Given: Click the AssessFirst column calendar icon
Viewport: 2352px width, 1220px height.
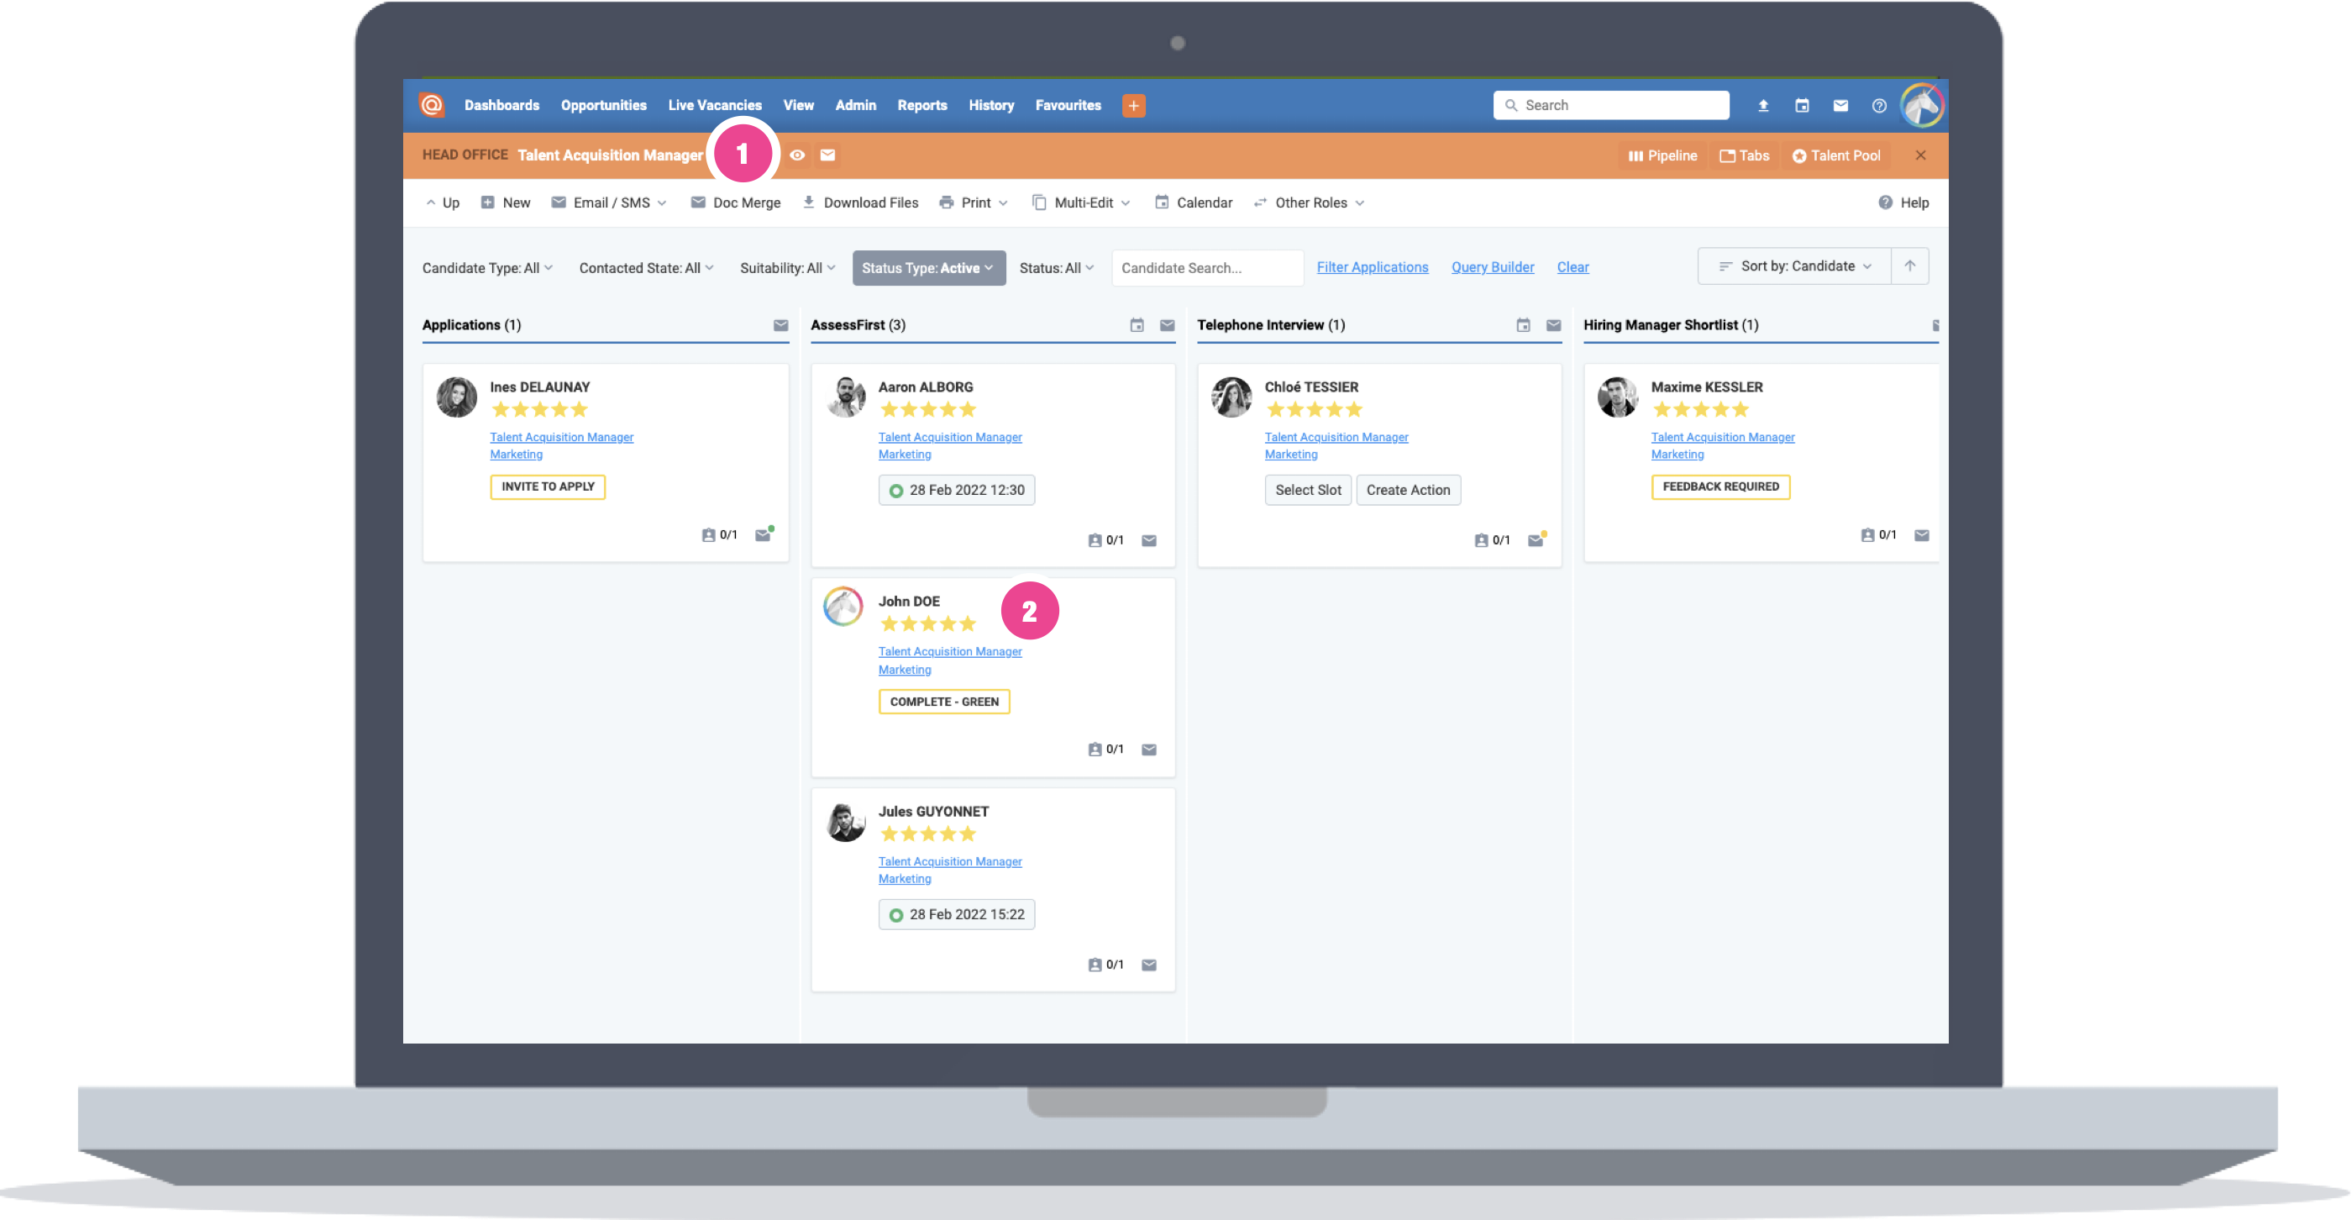Looking at the screenshot, I should 1137,325.
